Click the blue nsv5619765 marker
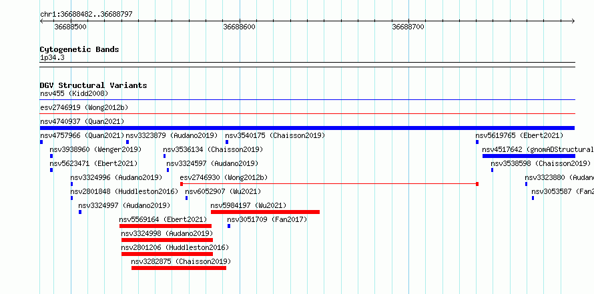 [x=477, y=142]
